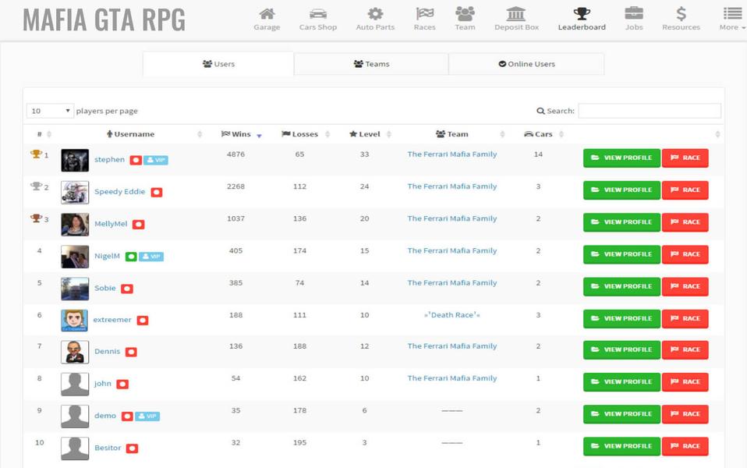Go to Cars Shop icon
The width and height of the screenshot is (747, 468).
[x=317, y=14]
